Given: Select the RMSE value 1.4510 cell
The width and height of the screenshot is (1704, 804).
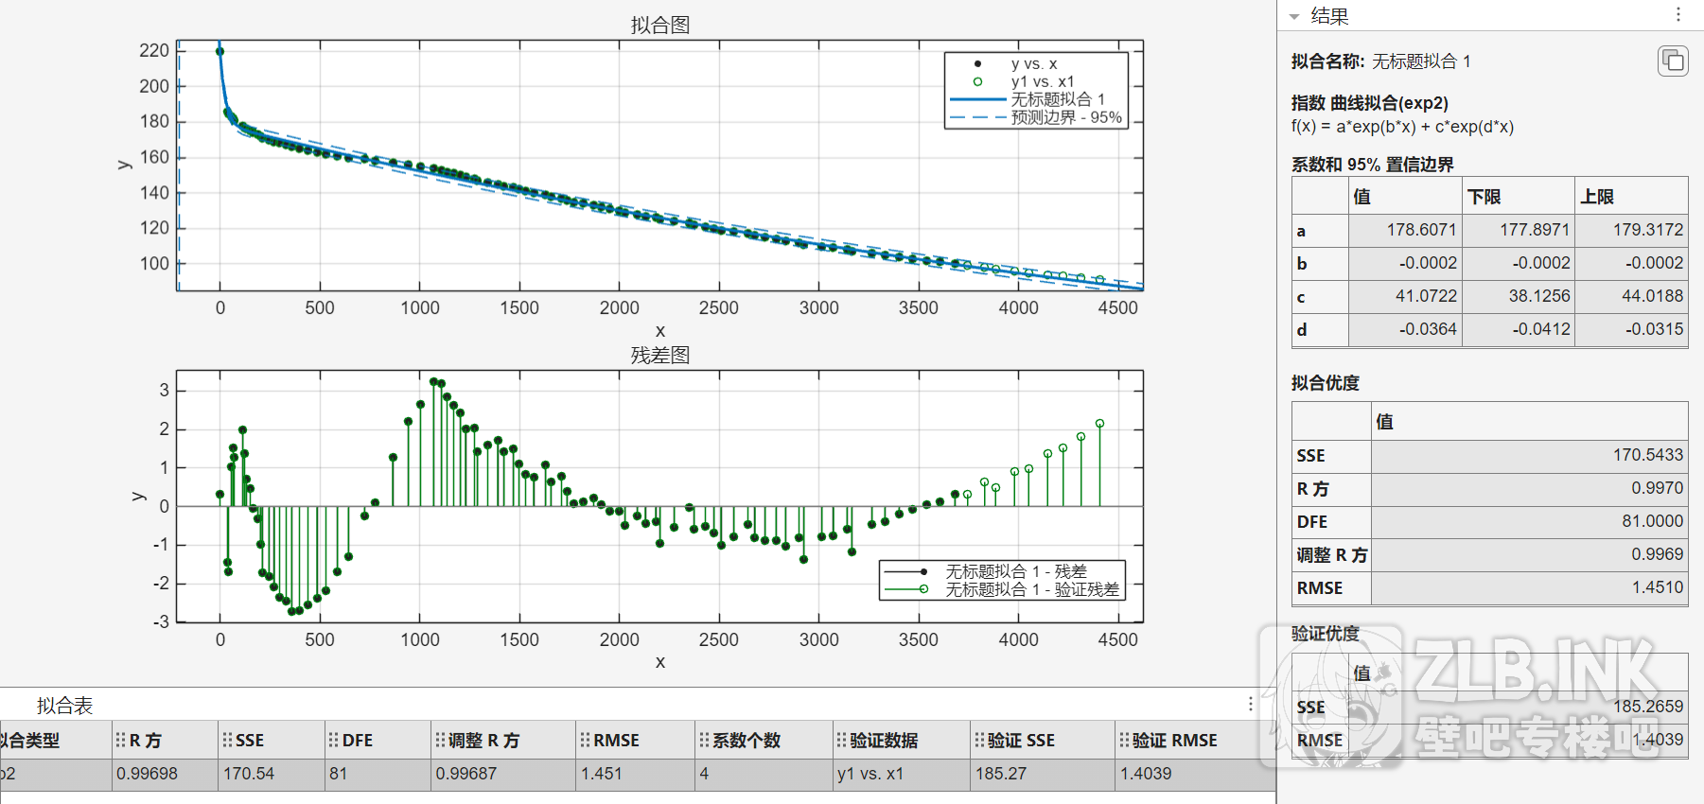Looking at the screenshot, I should [1527, 587].
